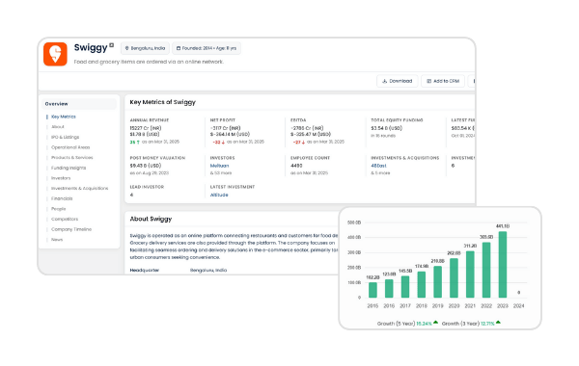This screenshot has height=366, width=579.
Task: Click the Growth (3 Year) text
Action: tap(460, 324)
